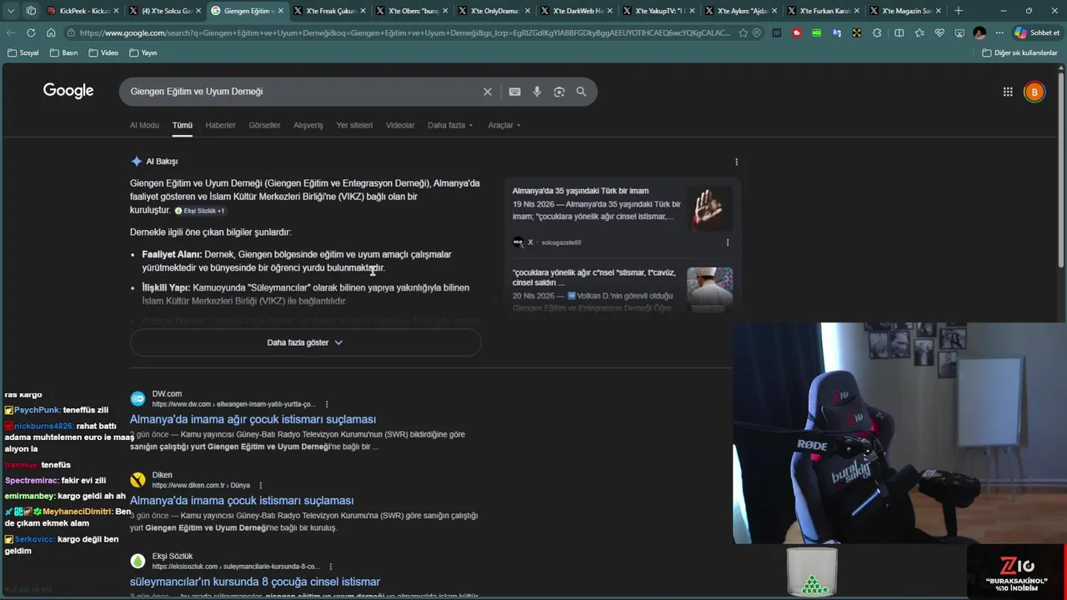Screen dimensions: 1067x600
Task: Open the browser settings and more menu
Action: 999,32
